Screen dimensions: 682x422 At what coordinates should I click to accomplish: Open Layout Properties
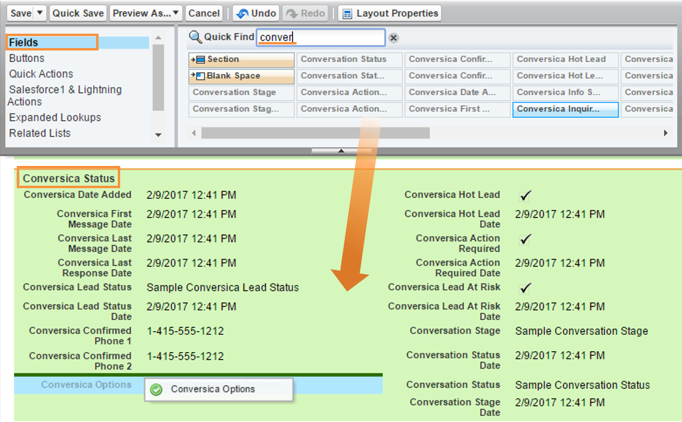coord(390,13)
